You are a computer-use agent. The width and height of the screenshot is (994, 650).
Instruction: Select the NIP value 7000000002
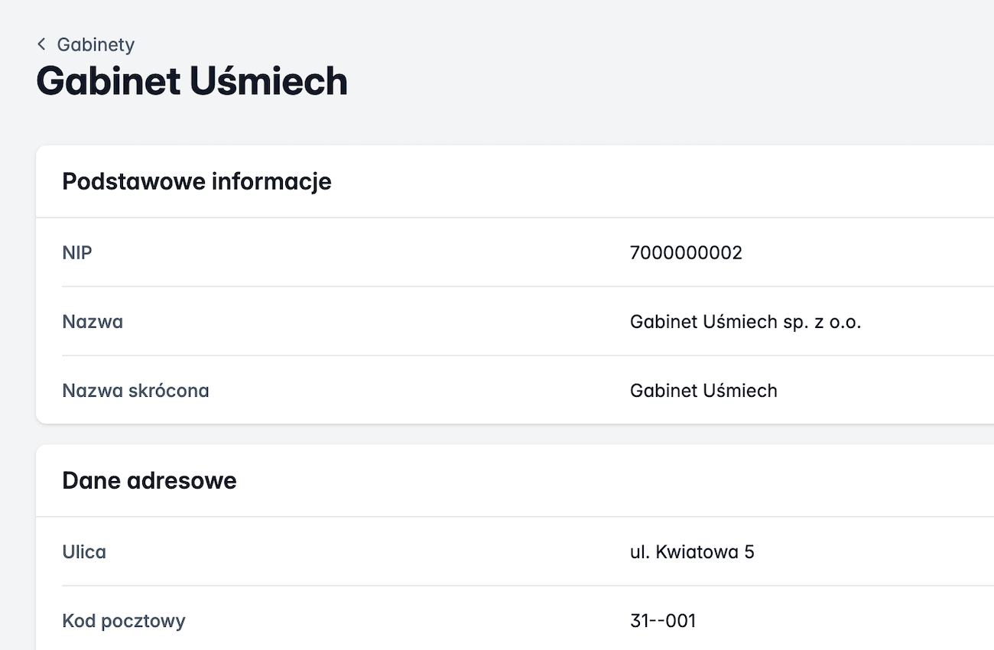tap(686, 252)
